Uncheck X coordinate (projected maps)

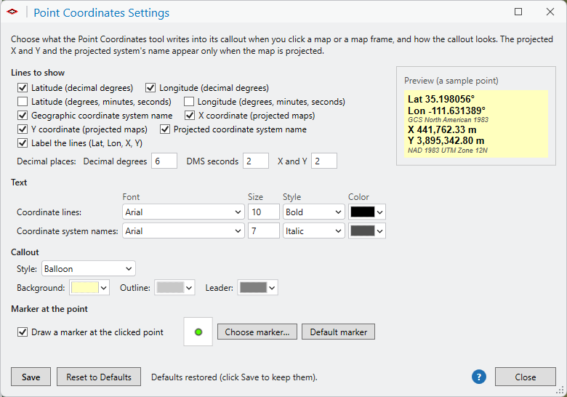(x=190, y=116)
